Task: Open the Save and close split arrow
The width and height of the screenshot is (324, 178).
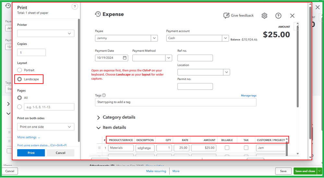Action: pyautogui.click(x=320, y=171)
